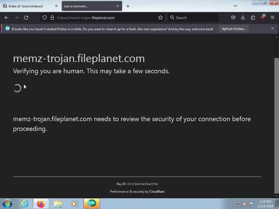279x209 pixels.
Task: Go back to the previous page
Action: click(7, 18)
